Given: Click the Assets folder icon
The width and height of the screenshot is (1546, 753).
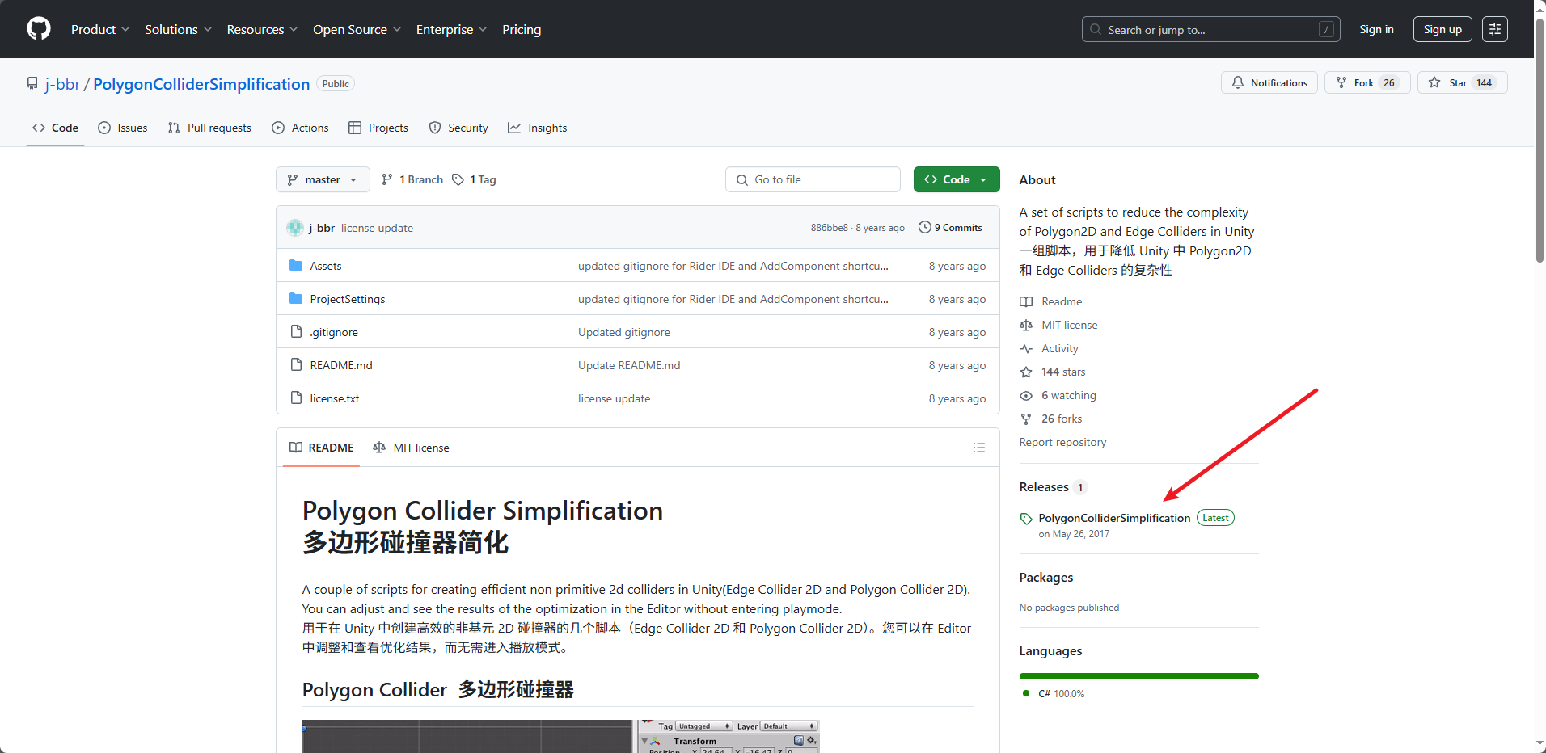Looking at the screenshot, I should [x=296, y=266].
